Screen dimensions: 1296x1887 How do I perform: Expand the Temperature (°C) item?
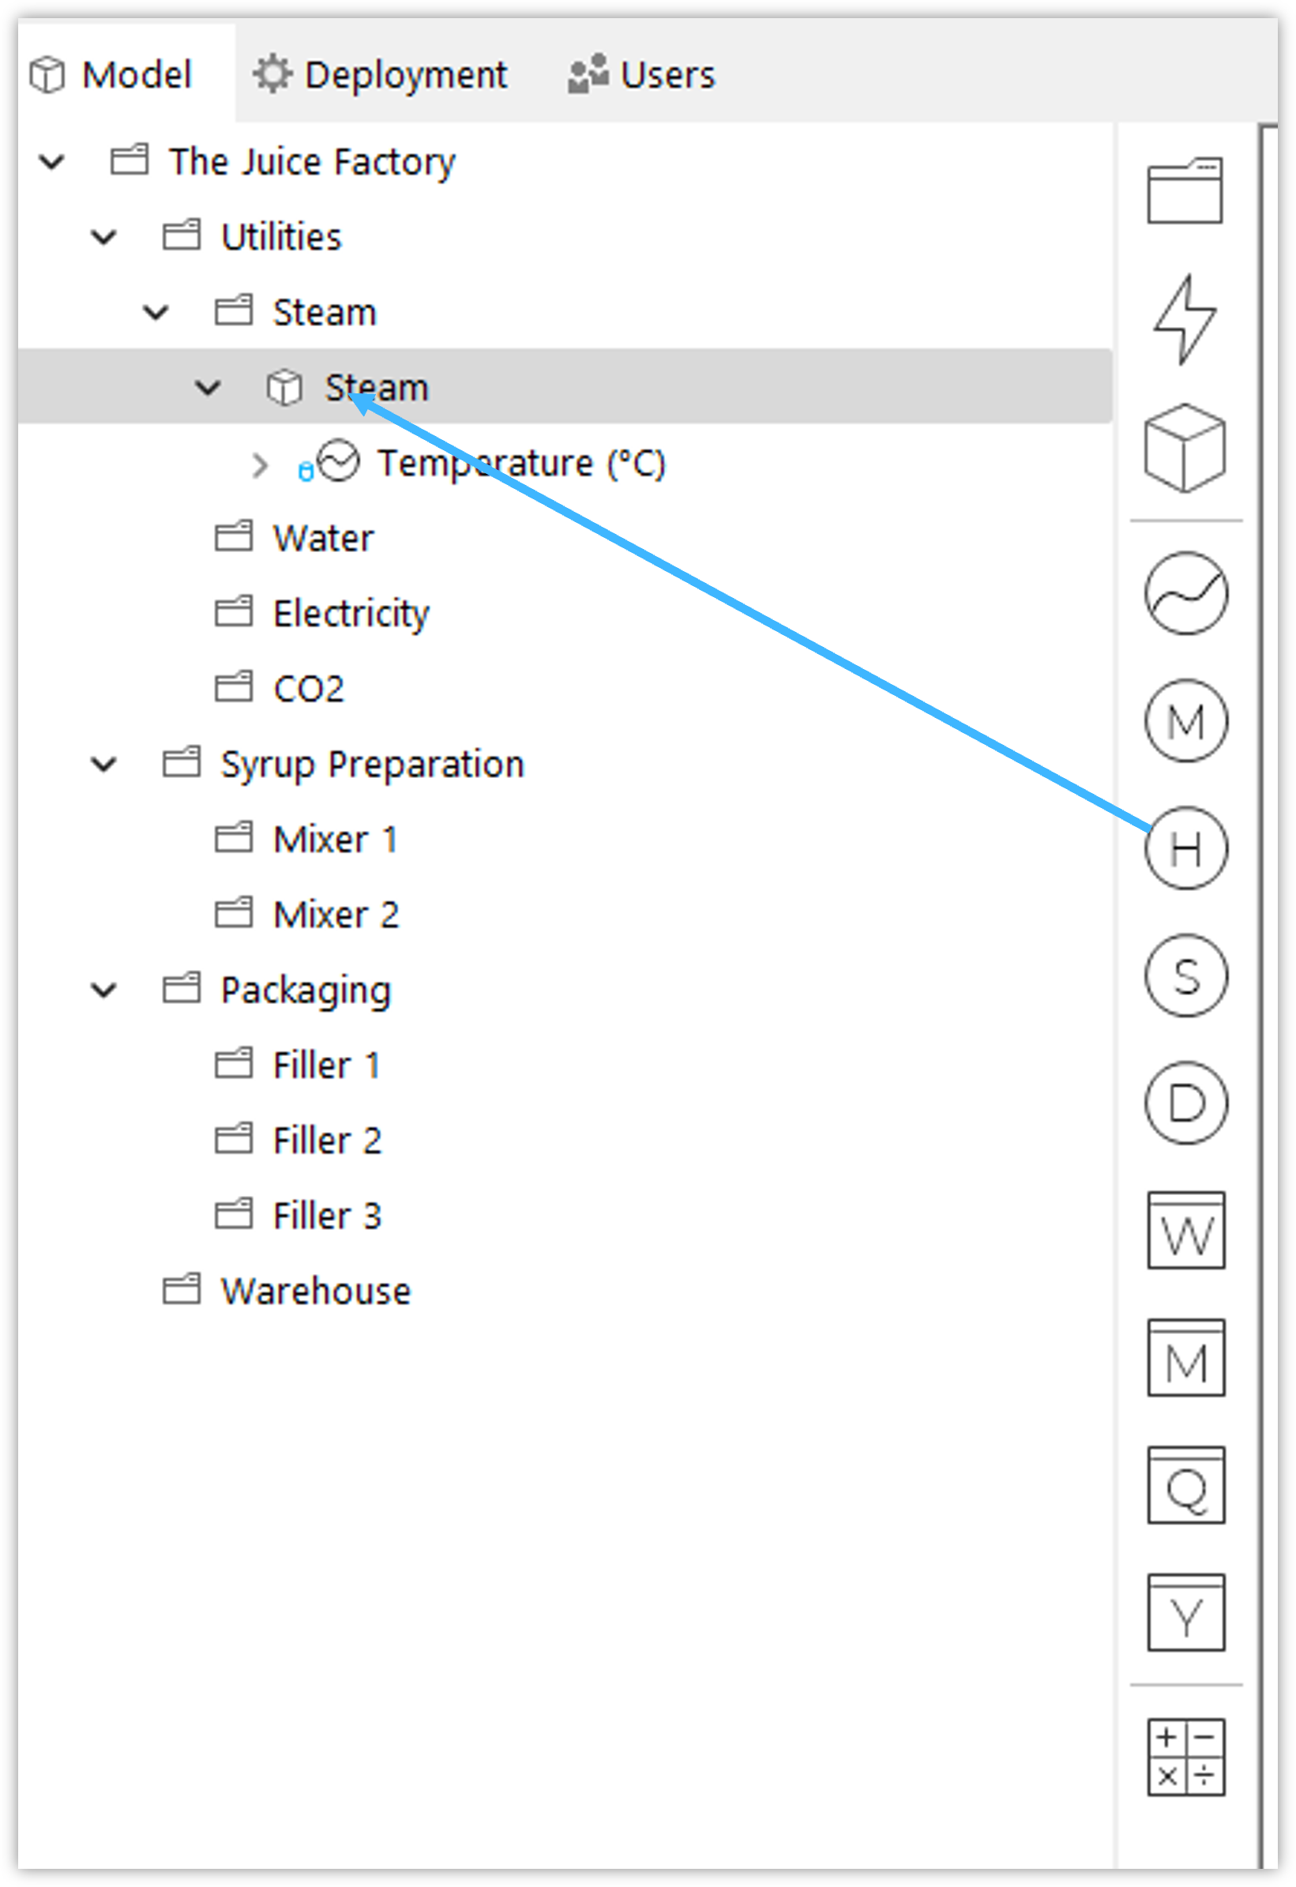coord(260,466)
